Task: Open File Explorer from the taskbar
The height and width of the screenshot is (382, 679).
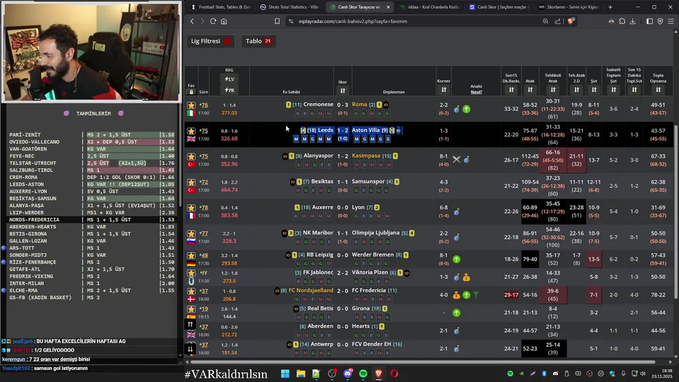Action: click(301, 374)
